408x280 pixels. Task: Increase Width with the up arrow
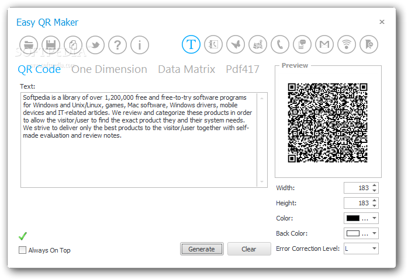point(374,185)
